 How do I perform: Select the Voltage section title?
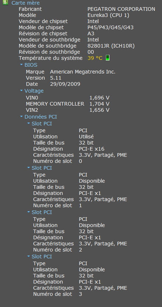click(34, 91)
